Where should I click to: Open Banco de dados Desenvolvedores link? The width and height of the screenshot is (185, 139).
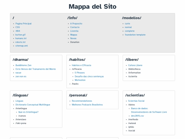coord(149,110)
